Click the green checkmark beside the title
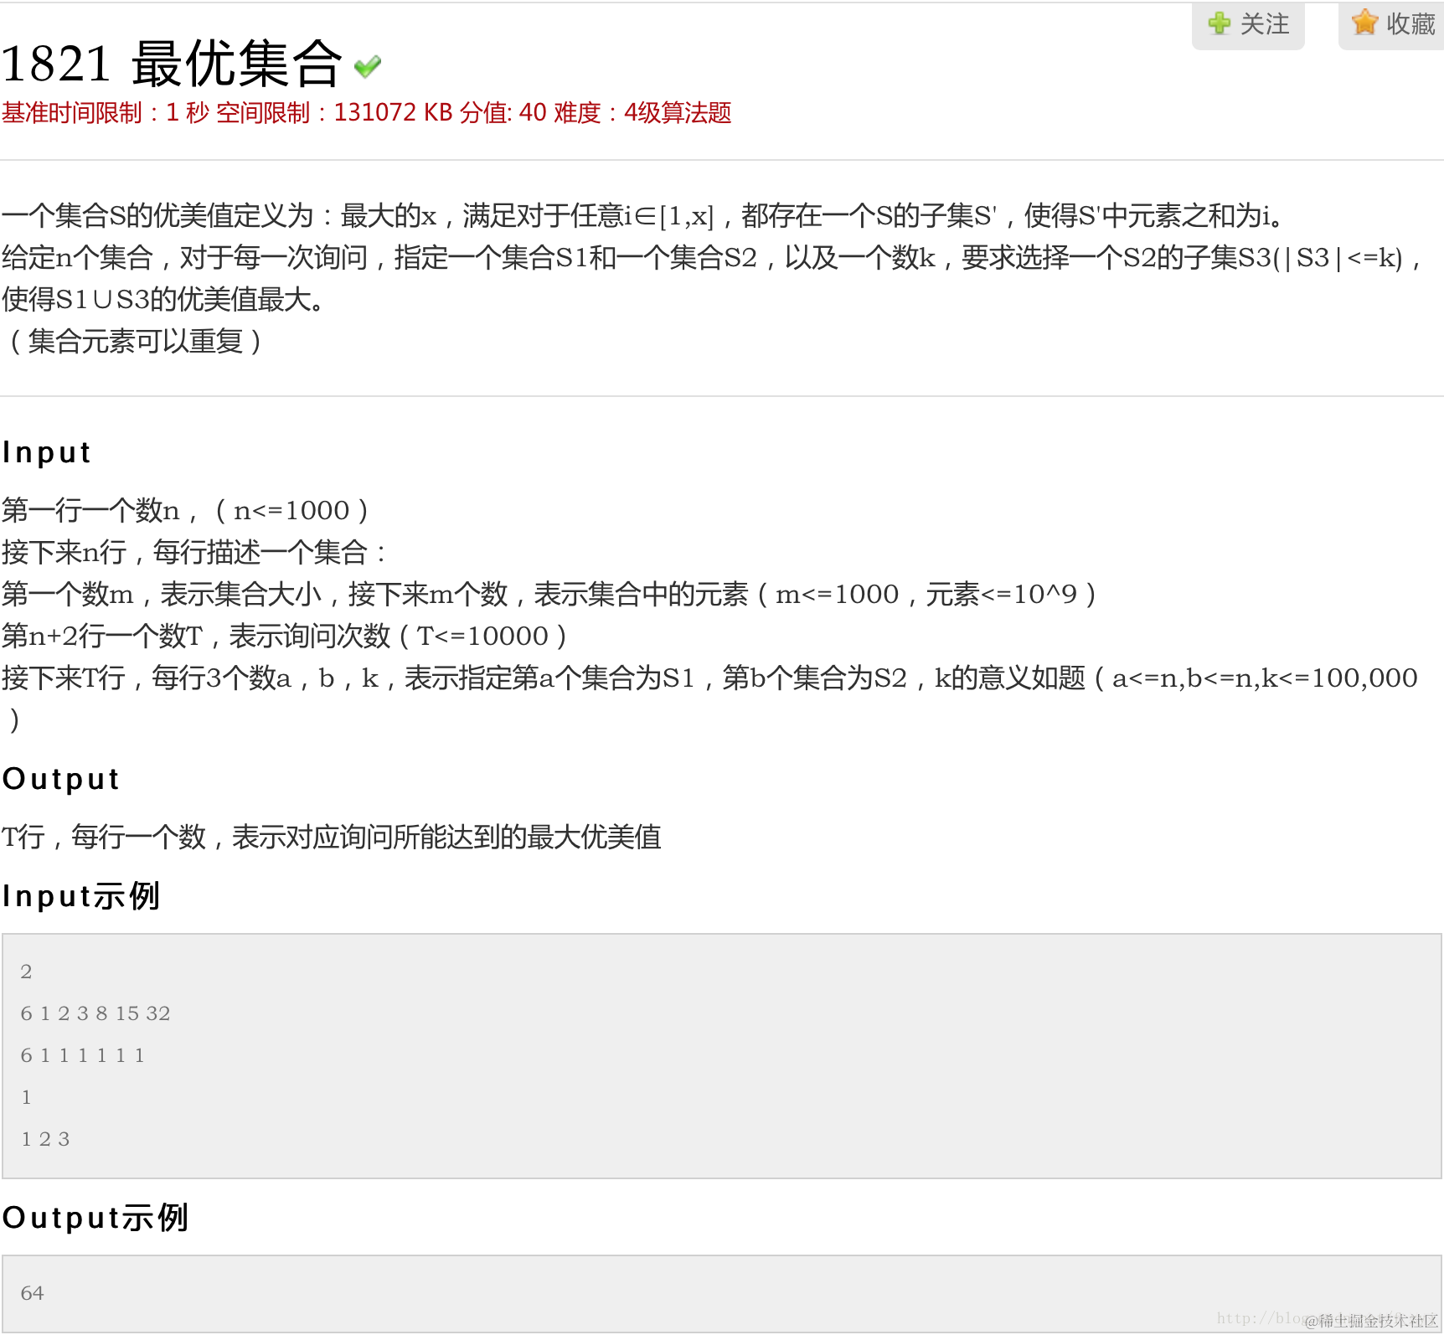The height and width of the screenshot is (1335, 1444). tap(368, 66)
